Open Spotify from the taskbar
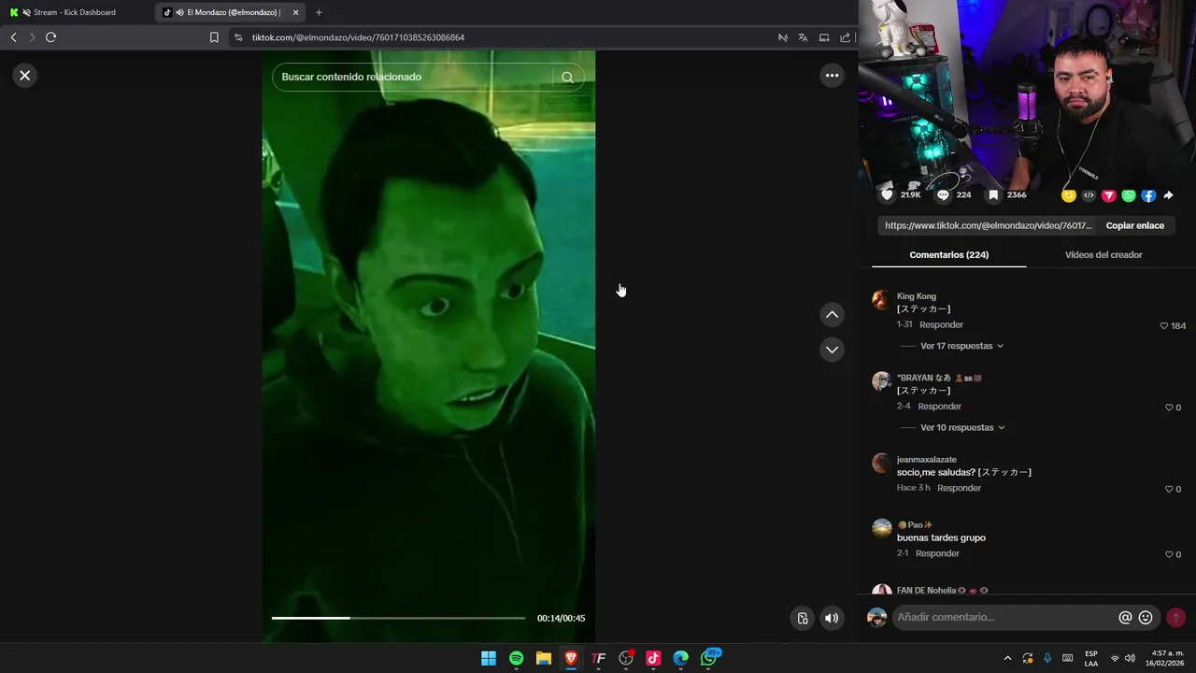The width and height of the screenshot is (1196, 673). (516, 658)
